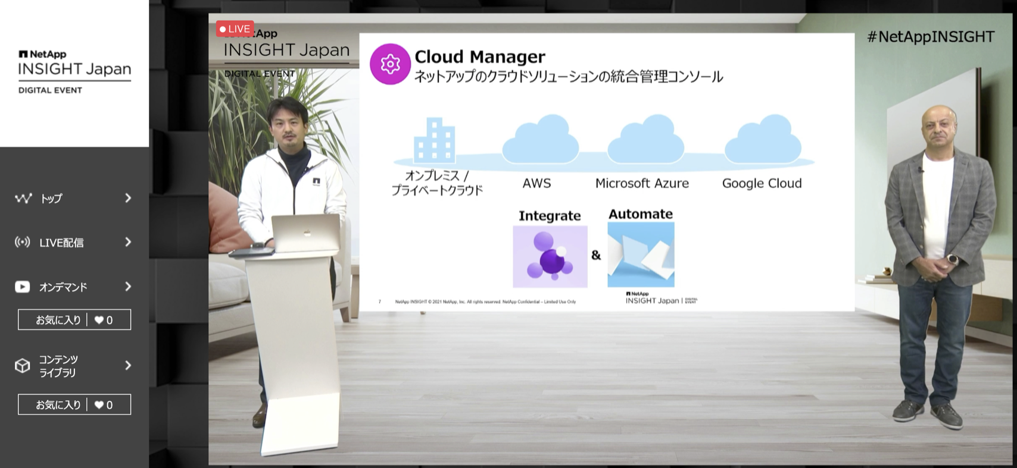
Task: Click the お気に入り button under コンテンツライブラリ
Action: pyautogui.click(x=74, y=405)
